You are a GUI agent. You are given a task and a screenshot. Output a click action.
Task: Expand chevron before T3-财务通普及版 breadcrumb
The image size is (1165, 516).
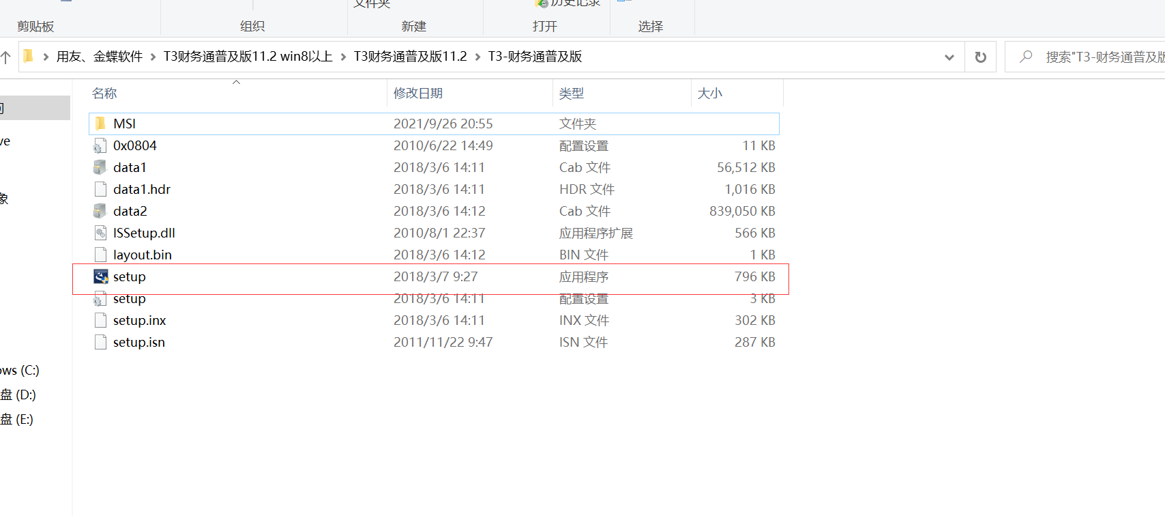(477, 57)
